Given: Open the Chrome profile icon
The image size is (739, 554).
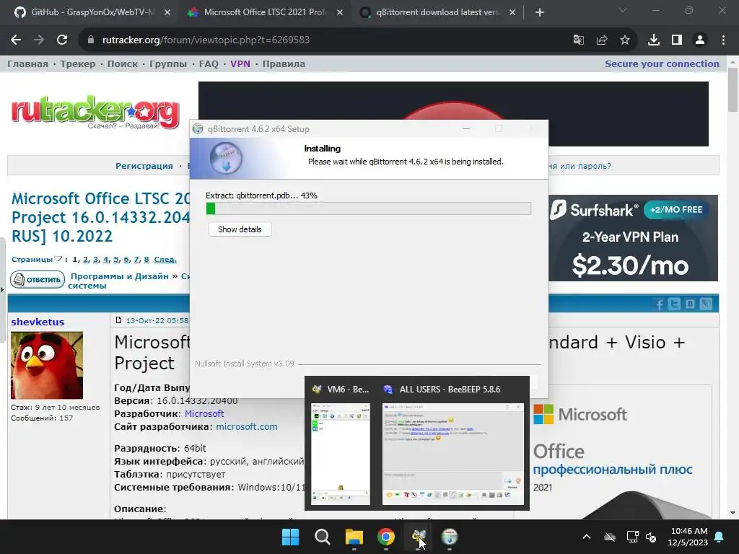Looking at the screenshot, I should point(700,40).
